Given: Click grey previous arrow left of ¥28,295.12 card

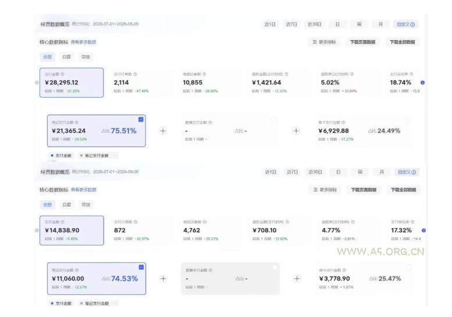Looking at the screenshot, I should [37, 83].
